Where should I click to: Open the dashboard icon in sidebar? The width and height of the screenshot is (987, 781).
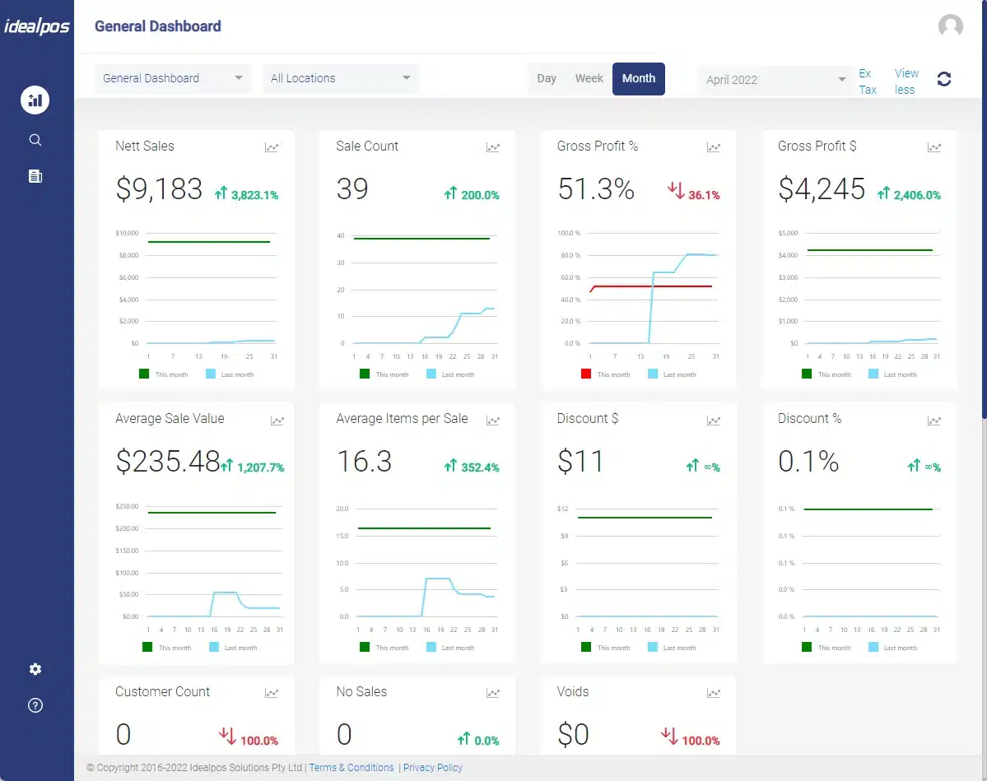click(35, 100)
